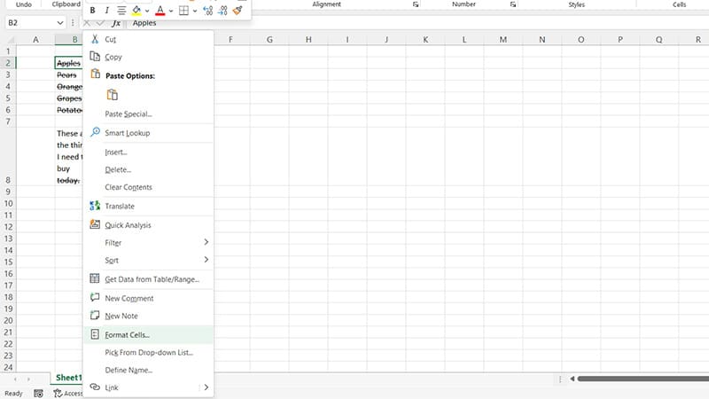Click the Copy icon in context menu

[95, 57]
